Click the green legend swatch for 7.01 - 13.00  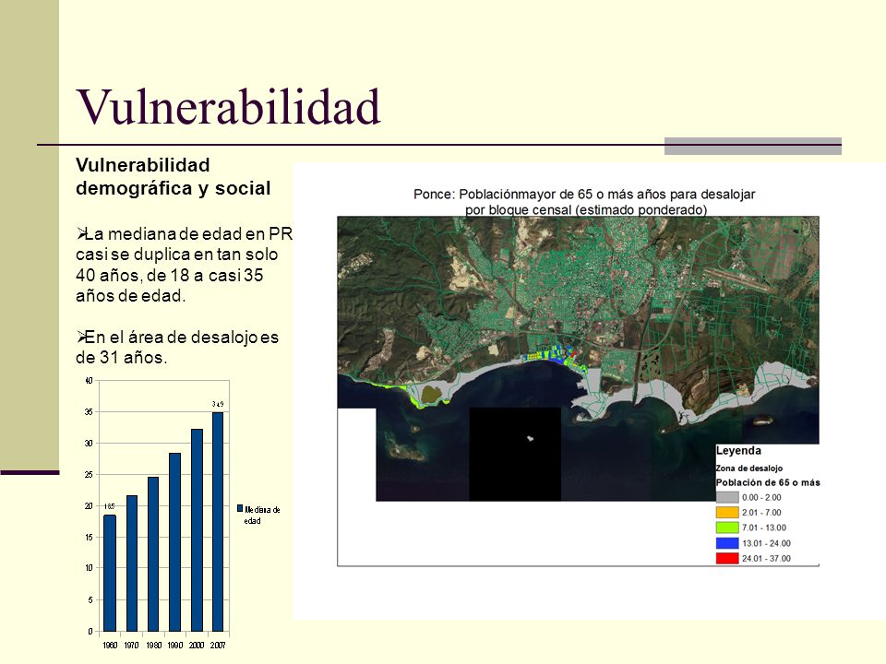click(727, 528)
